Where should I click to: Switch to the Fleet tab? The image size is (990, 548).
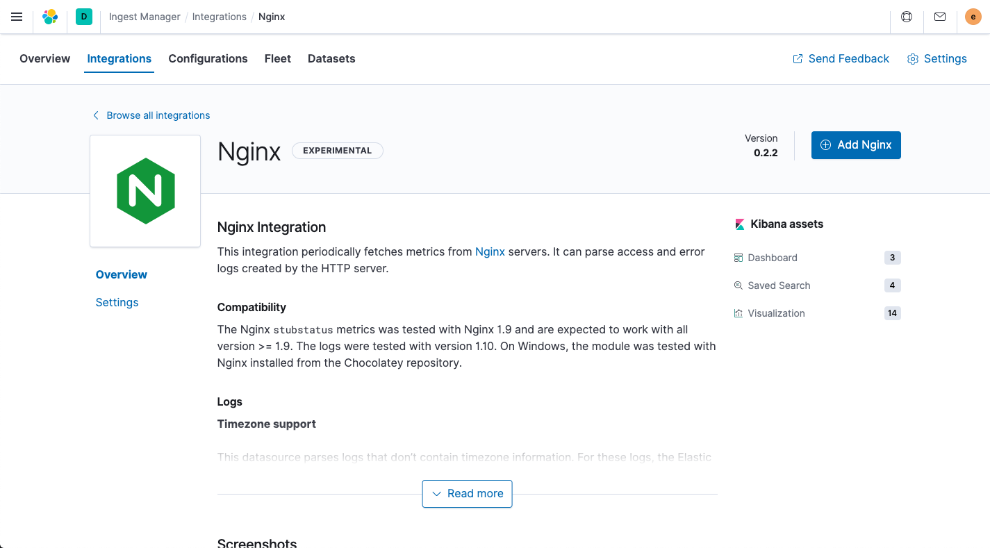[277, 58]
